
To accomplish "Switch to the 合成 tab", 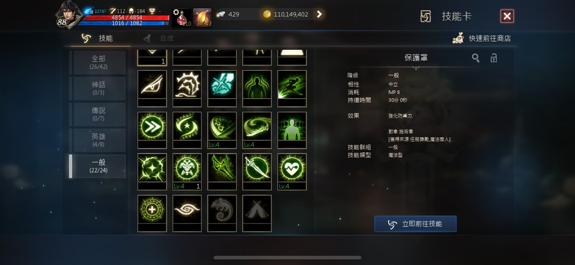I will click(159, 38).
